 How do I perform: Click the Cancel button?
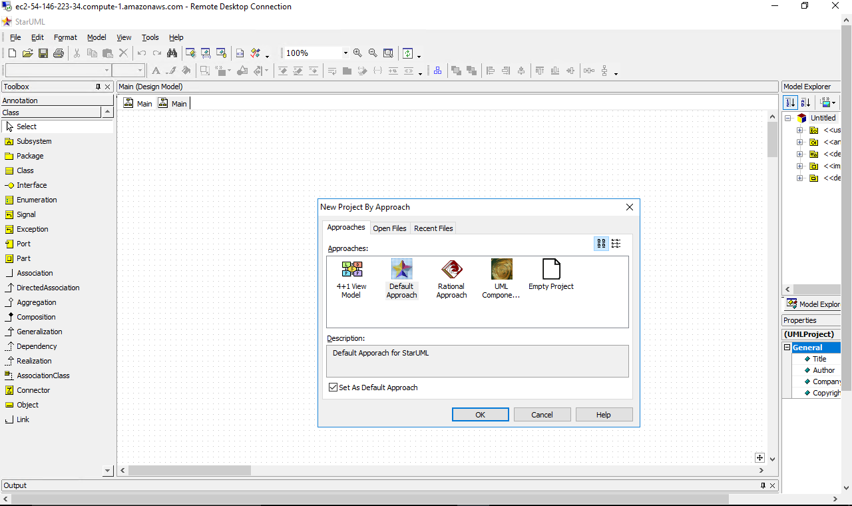(x=542, y=415)
